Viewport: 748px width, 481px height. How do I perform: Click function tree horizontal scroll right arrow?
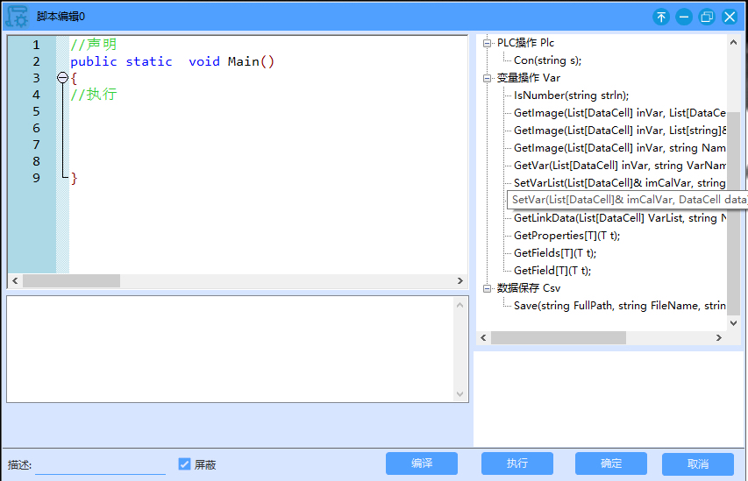coord(719,338)
